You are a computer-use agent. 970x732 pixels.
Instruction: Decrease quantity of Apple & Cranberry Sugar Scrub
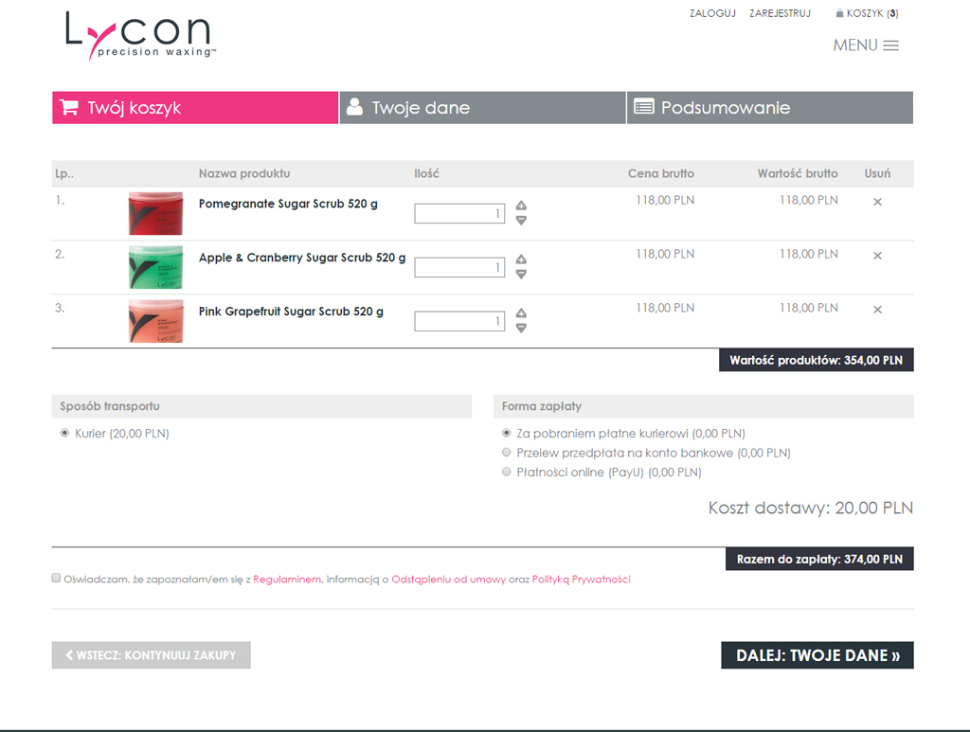click(522, 275)
